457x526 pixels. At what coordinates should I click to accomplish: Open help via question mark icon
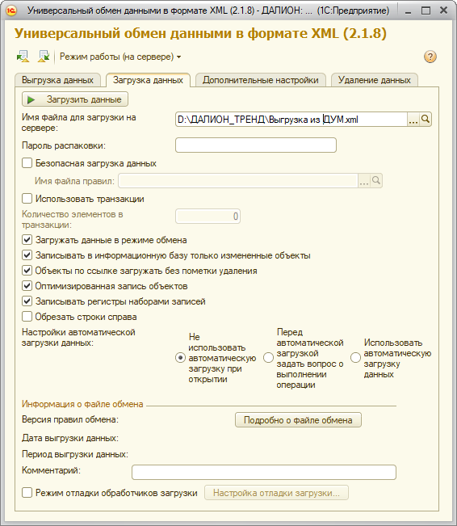point(430,57)
